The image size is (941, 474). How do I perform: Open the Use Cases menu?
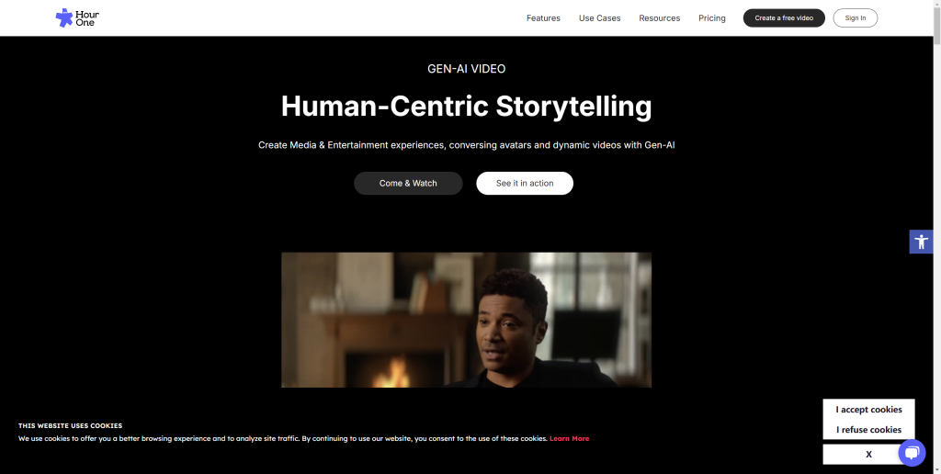(x=599, y=18)
